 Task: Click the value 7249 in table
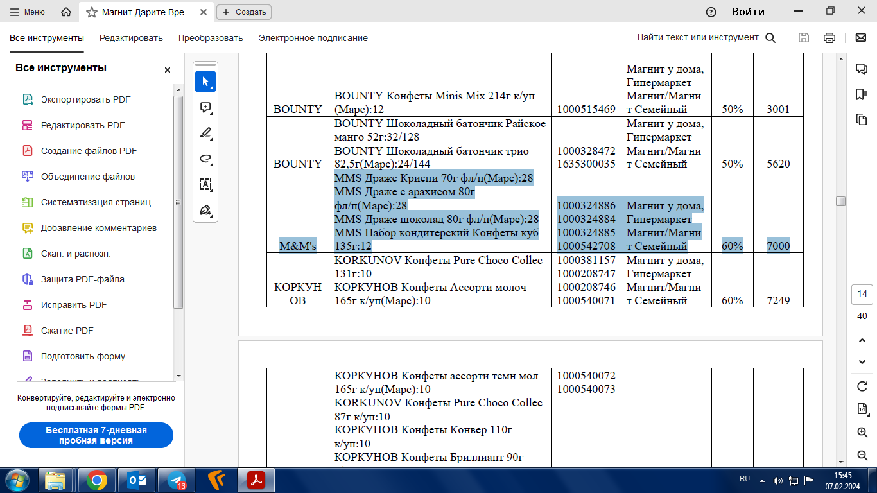(778, 300)
